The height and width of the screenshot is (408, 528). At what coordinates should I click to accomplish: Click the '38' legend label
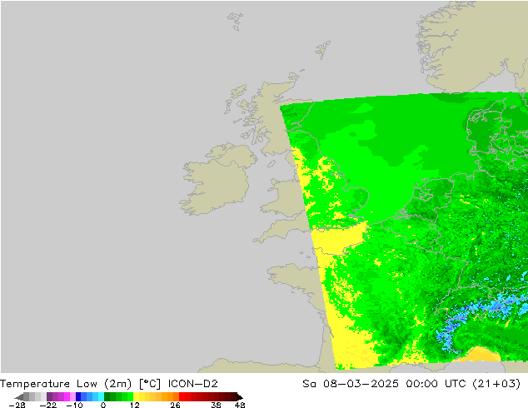coord(217,405)
